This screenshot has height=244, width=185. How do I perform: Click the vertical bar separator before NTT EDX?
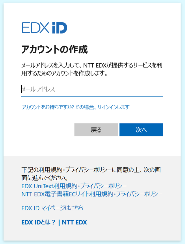click(x=59, y=222)
